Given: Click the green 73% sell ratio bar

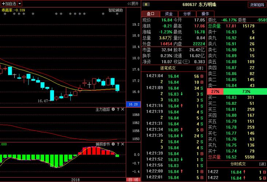Looking at the screenshot, I should 245,92.
